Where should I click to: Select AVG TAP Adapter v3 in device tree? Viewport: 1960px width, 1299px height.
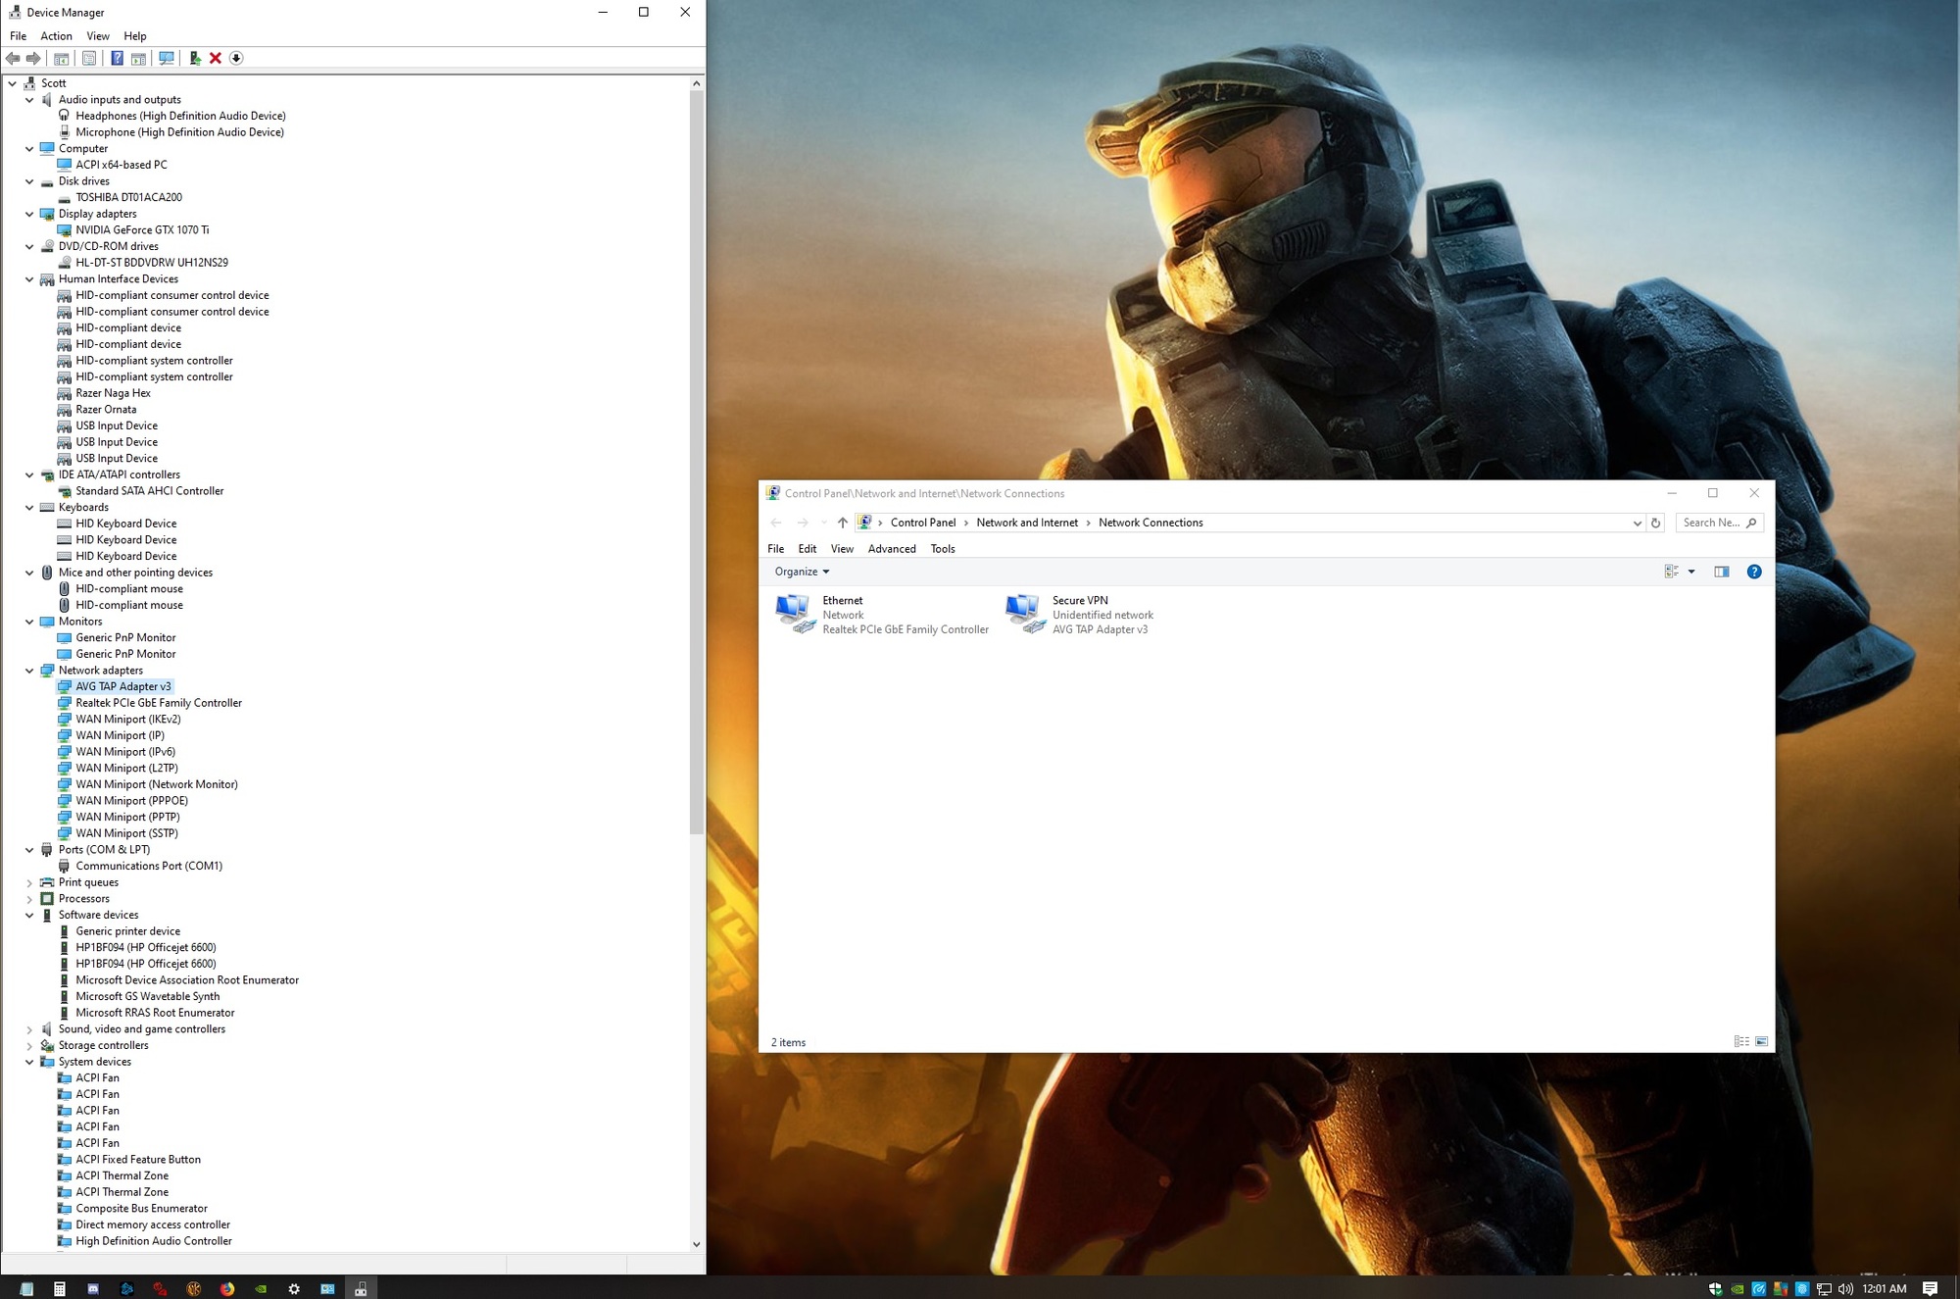tap(123, 687)
